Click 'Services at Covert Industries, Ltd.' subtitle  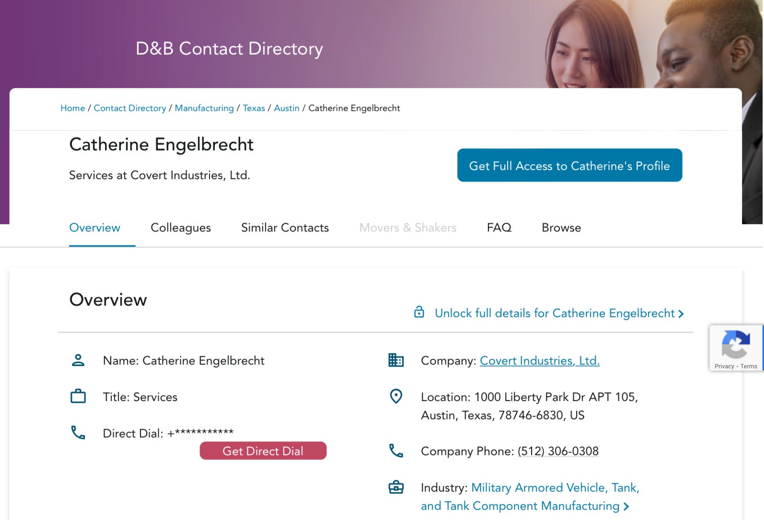tap(160, 175)
